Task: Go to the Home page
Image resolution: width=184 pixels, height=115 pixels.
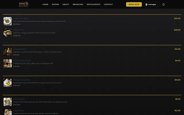Action: 45,4
